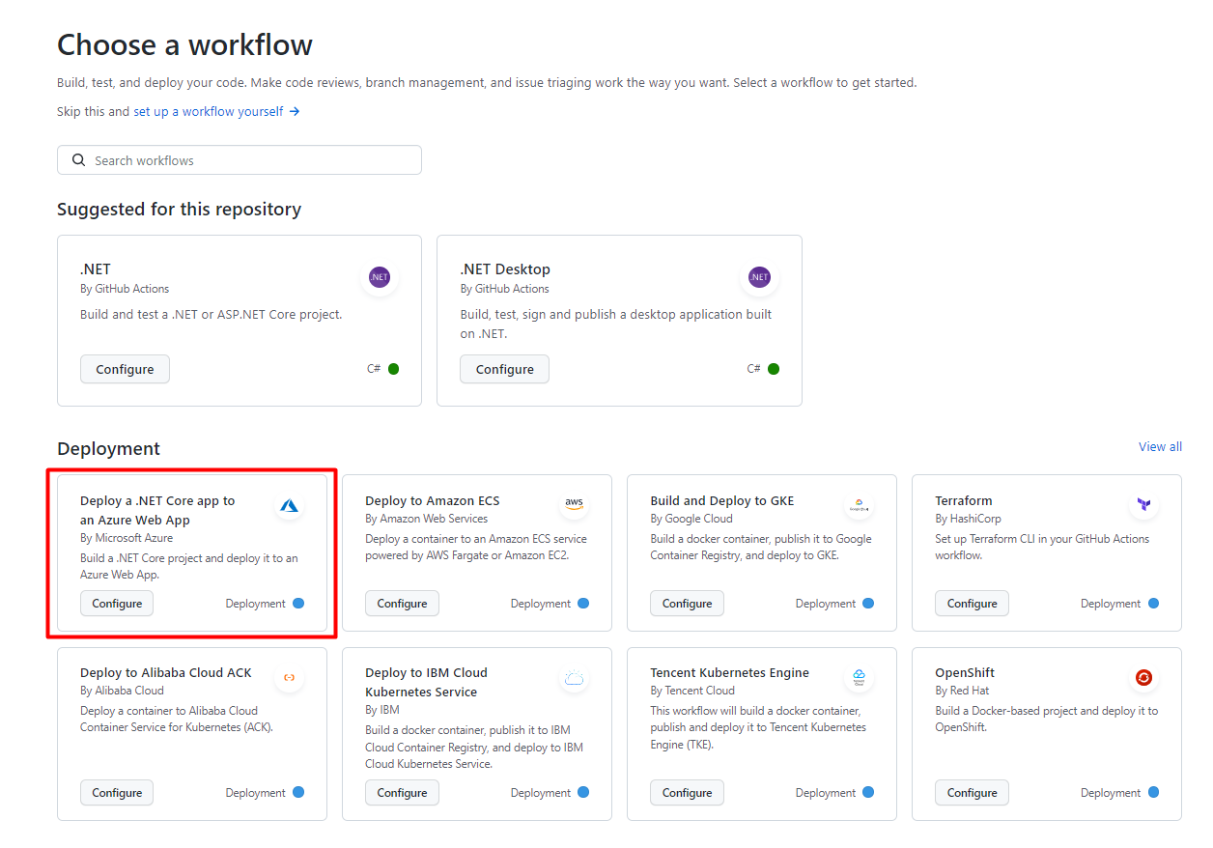Click the 'Build and Deploy to GKE' title
1213x848 pixels.
[722, 500]
